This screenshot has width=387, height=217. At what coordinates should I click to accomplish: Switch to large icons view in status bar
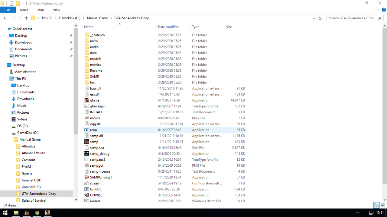382,205
